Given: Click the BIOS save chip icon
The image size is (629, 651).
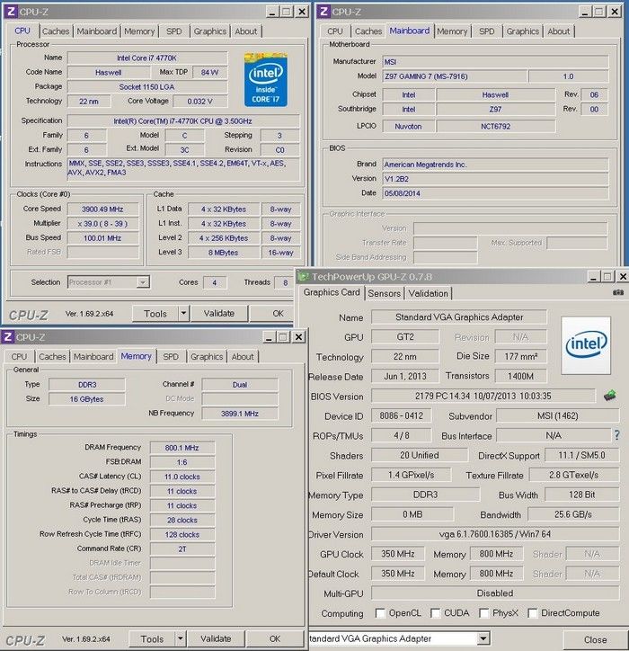Looking at the screenshot, I should [x=610, y=395].
